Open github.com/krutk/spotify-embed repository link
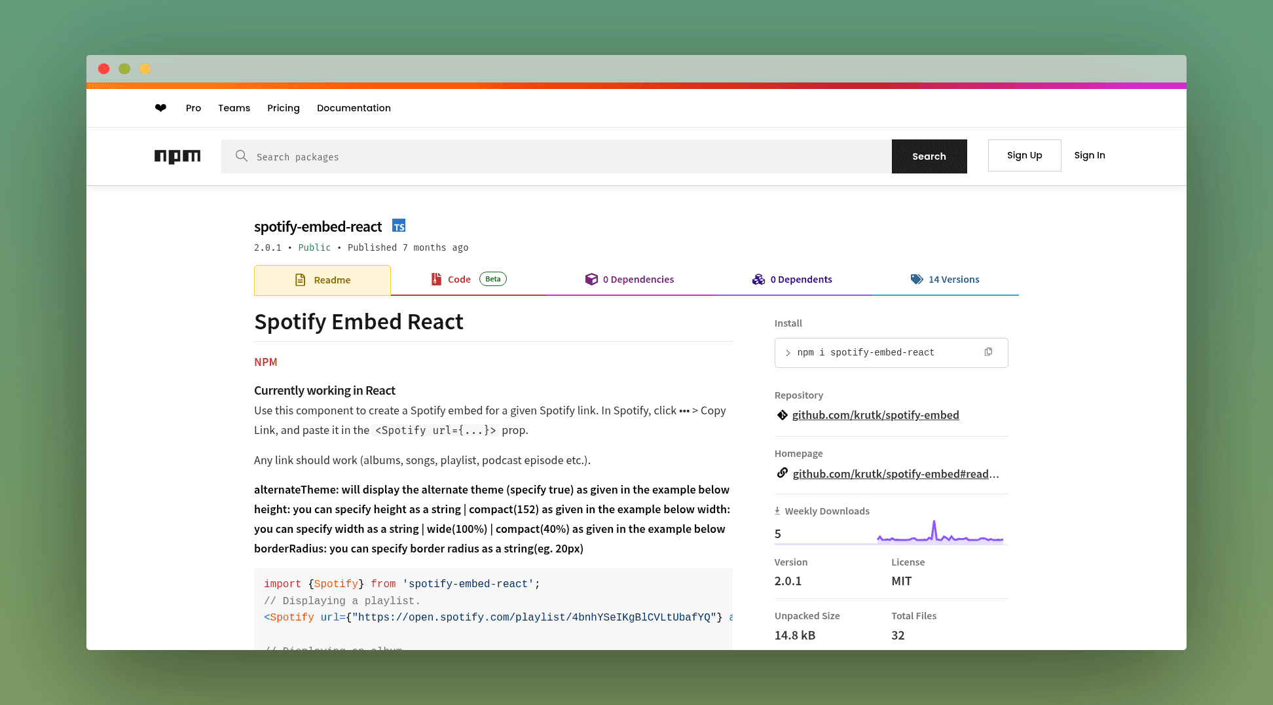 pos(876,415)
